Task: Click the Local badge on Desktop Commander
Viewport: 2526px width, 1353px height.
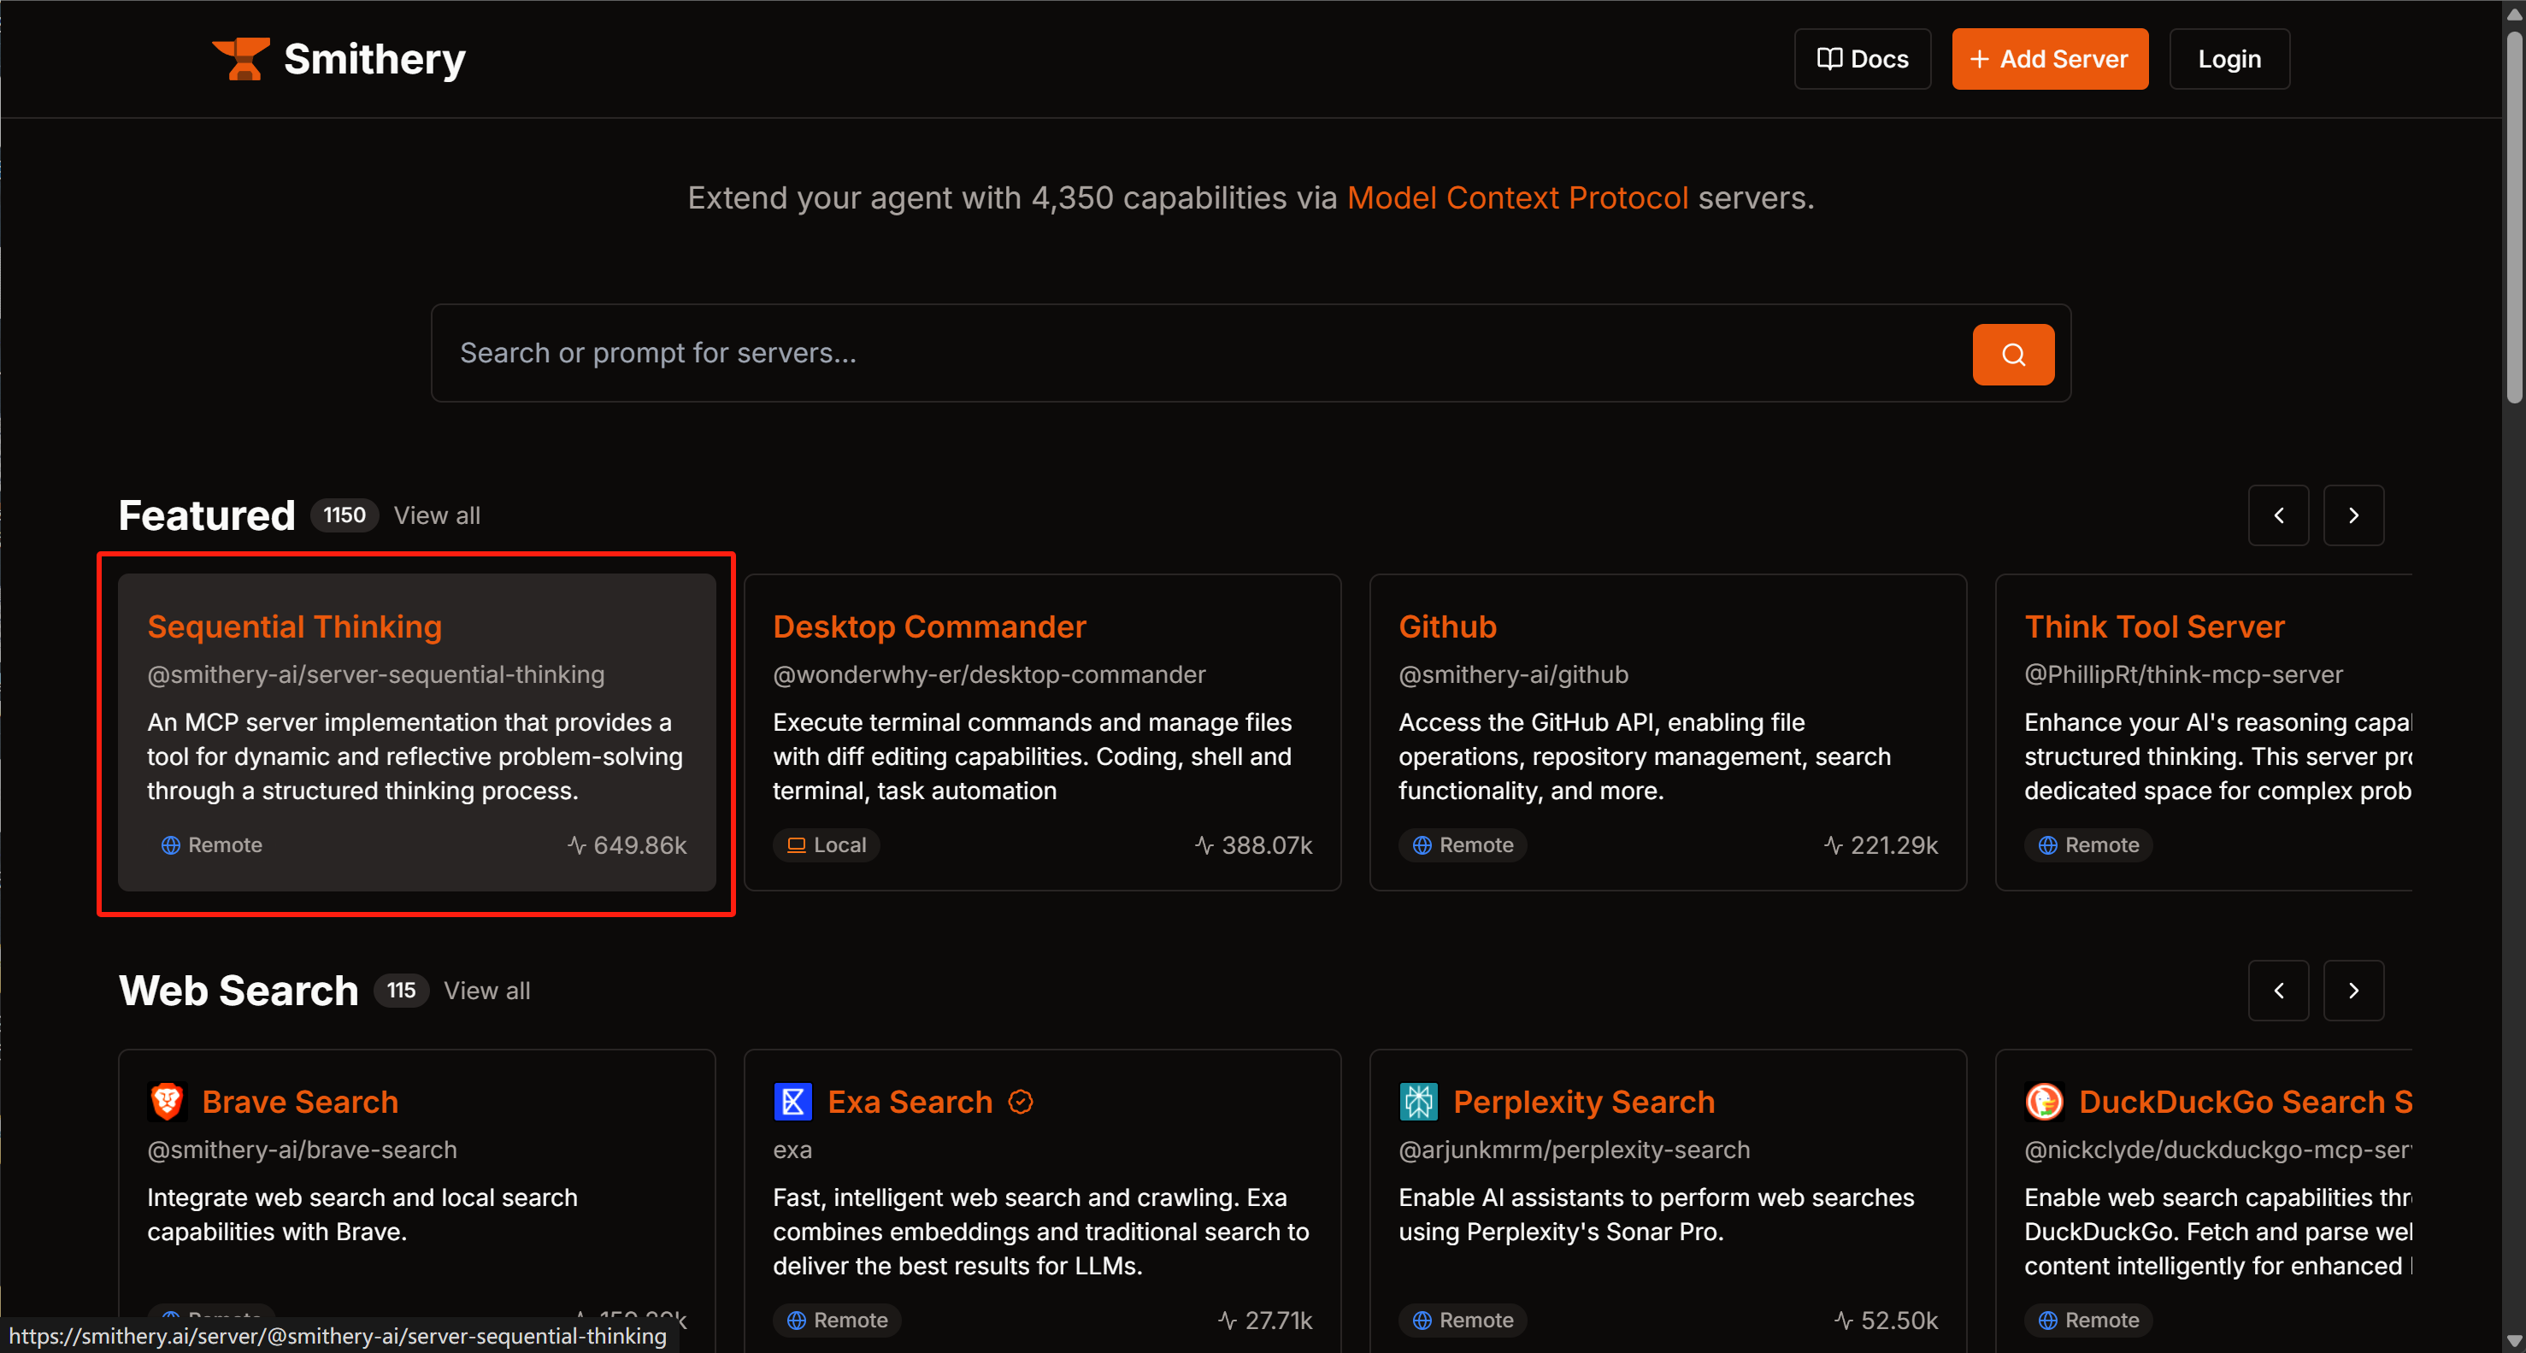Action: (827, 845)
